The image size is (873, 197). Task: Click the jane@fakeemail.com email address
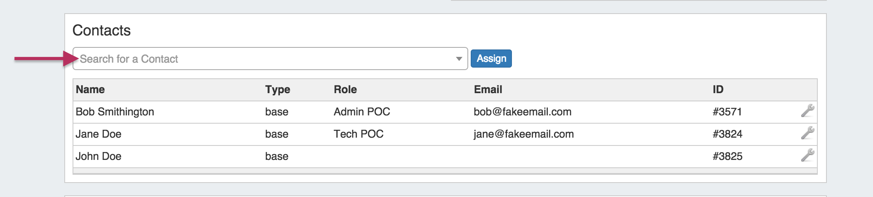(523, 134)
